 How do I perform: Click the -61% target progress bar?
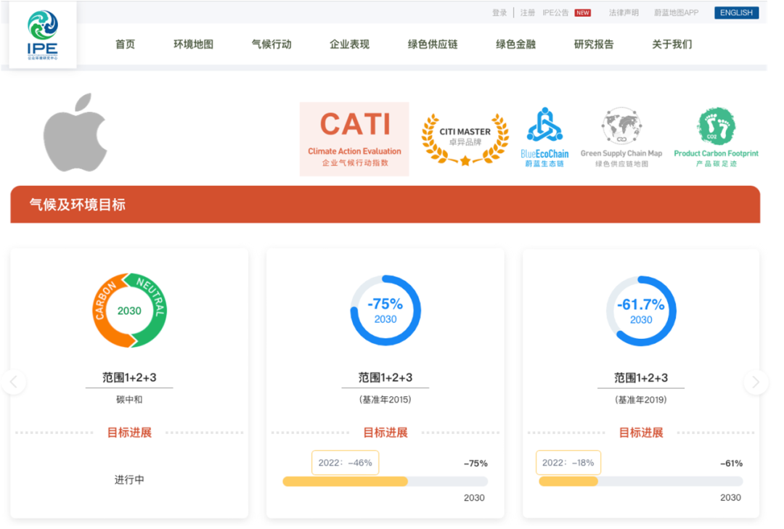click(x=641, y=482)
